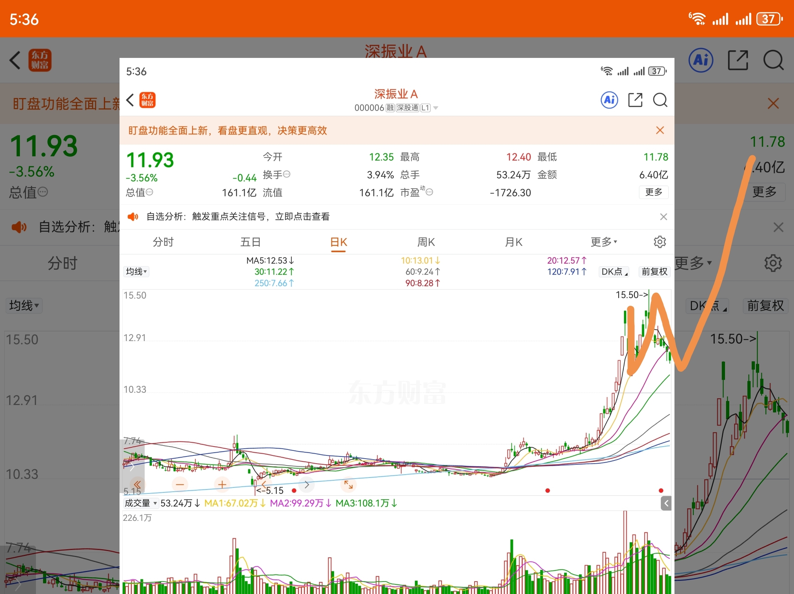The image size is (794, 594).
Task: Zoom out chart with minus button
Action: point(180,485)
